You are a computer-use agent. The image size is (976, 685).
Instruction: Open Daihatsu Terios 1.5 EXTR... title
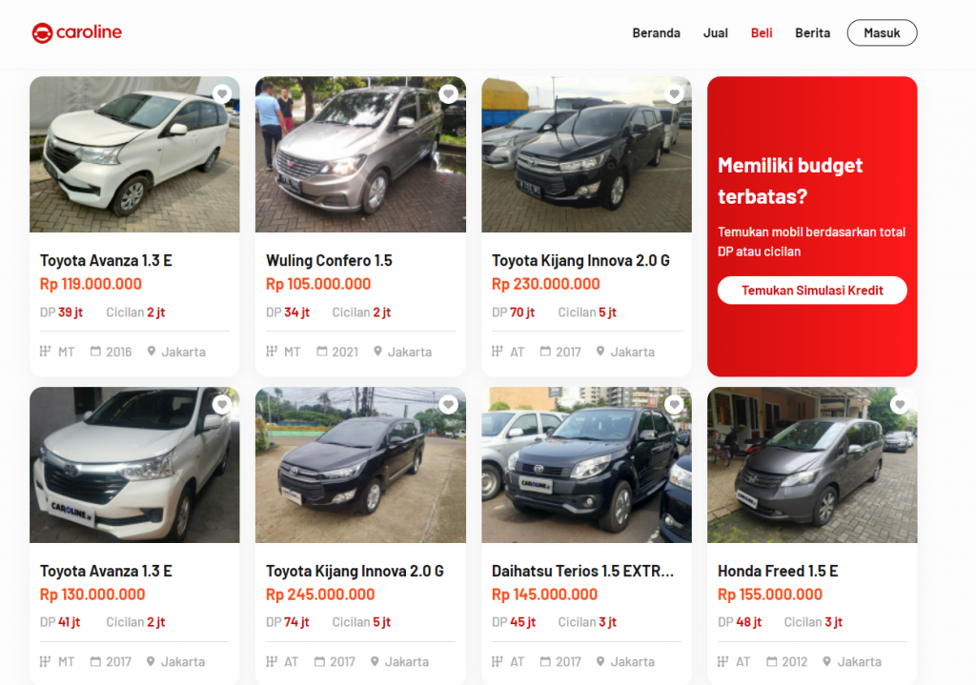pos(582,571)
